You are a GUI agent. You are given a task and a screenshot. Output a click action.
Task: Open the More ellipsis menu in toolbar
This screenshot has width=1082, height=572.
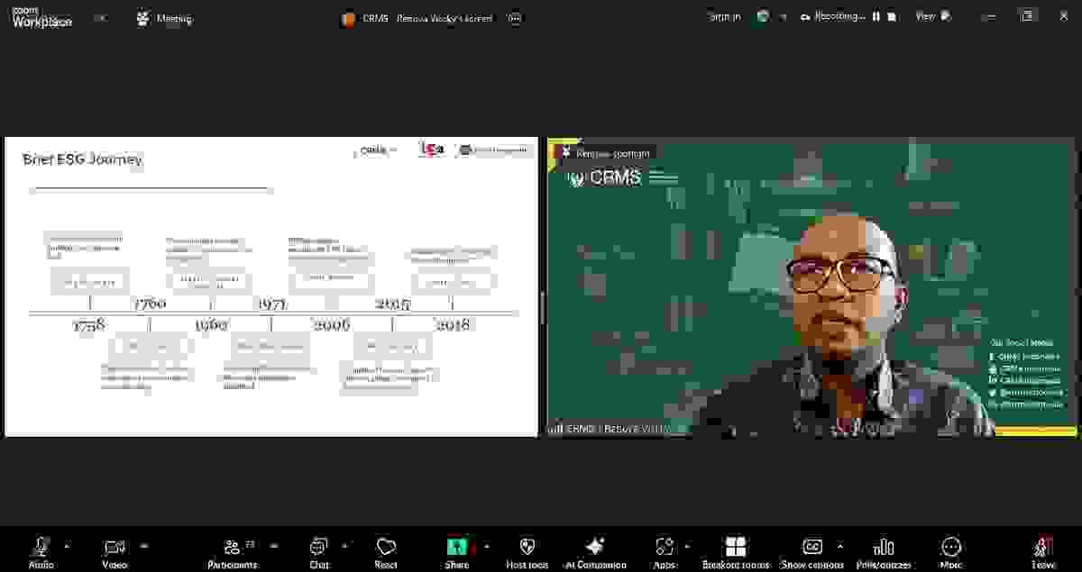tap(951, 551)
